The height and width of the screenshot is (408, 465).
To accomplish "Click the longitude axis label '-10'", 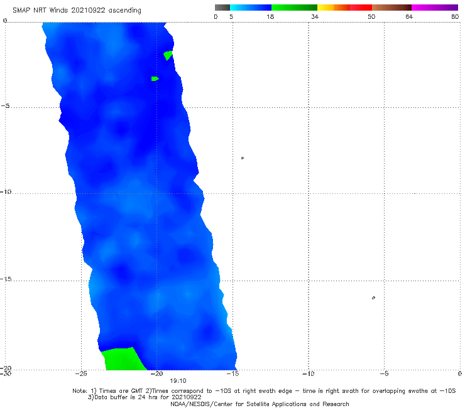I will coord(309,373).
